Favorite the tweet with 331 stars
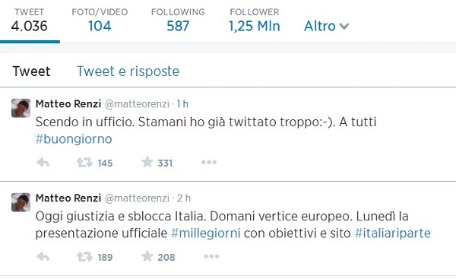Screen dimensions: 456x279 point(147,162)
